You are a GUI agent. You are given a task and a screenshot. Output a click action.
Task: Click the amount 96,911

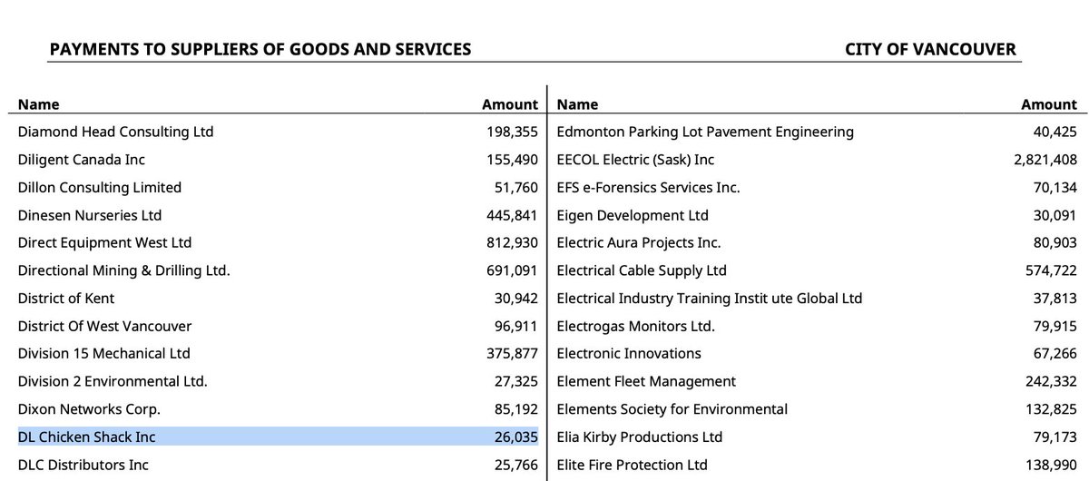pyautogui.click(x=516, y=326)
